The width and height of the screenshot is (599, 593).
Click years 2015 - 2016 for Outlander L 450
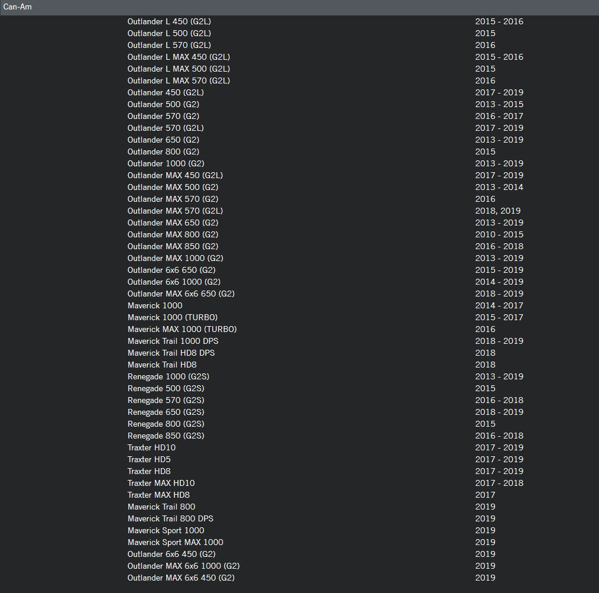pyautogui.click(x=499, y=21)
